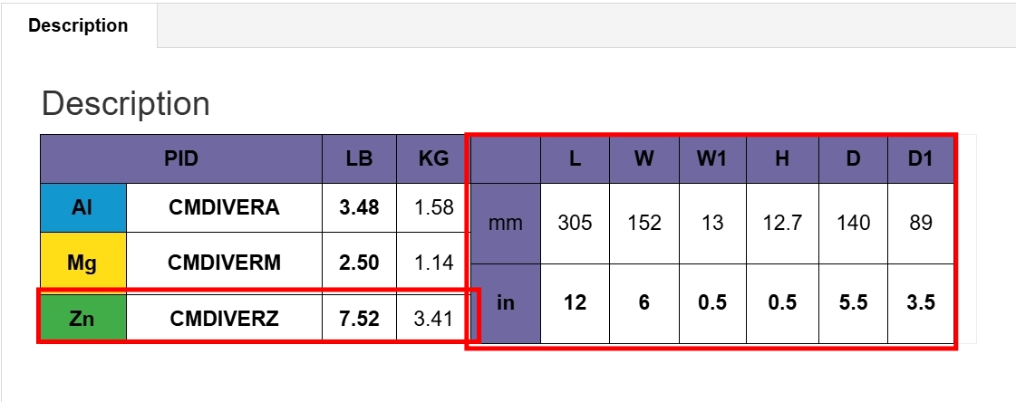The width and height of the screenshot is (1016, 402).
Task: Click the mm row label
Action: pyautogui.click(x=506, y=223)
